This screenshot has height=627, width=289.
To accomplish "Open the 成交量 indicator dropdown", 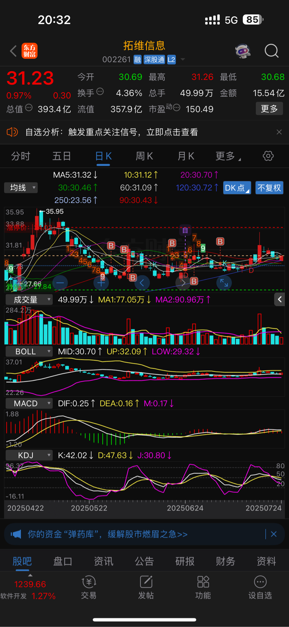I will coord(29,300).
